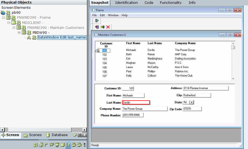248x149 pixels.
Task: Switch to the Identification tab
Action: point(126,3)
